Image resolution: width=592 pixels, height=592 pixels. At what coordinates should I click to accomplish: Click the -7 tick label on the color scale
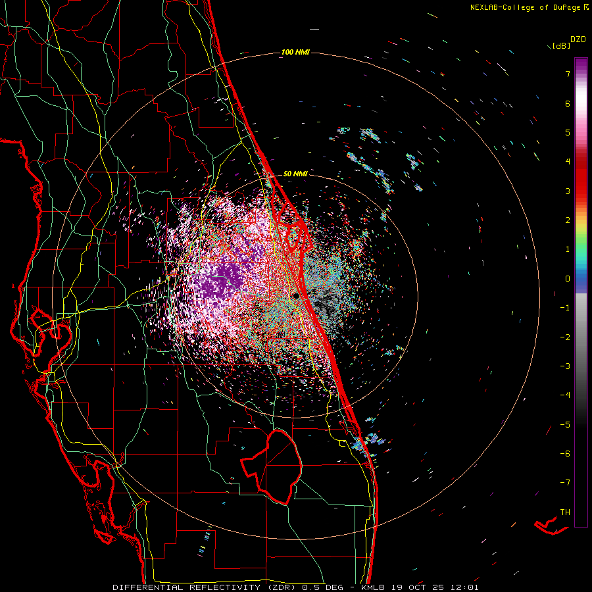(x=565, y=483)
